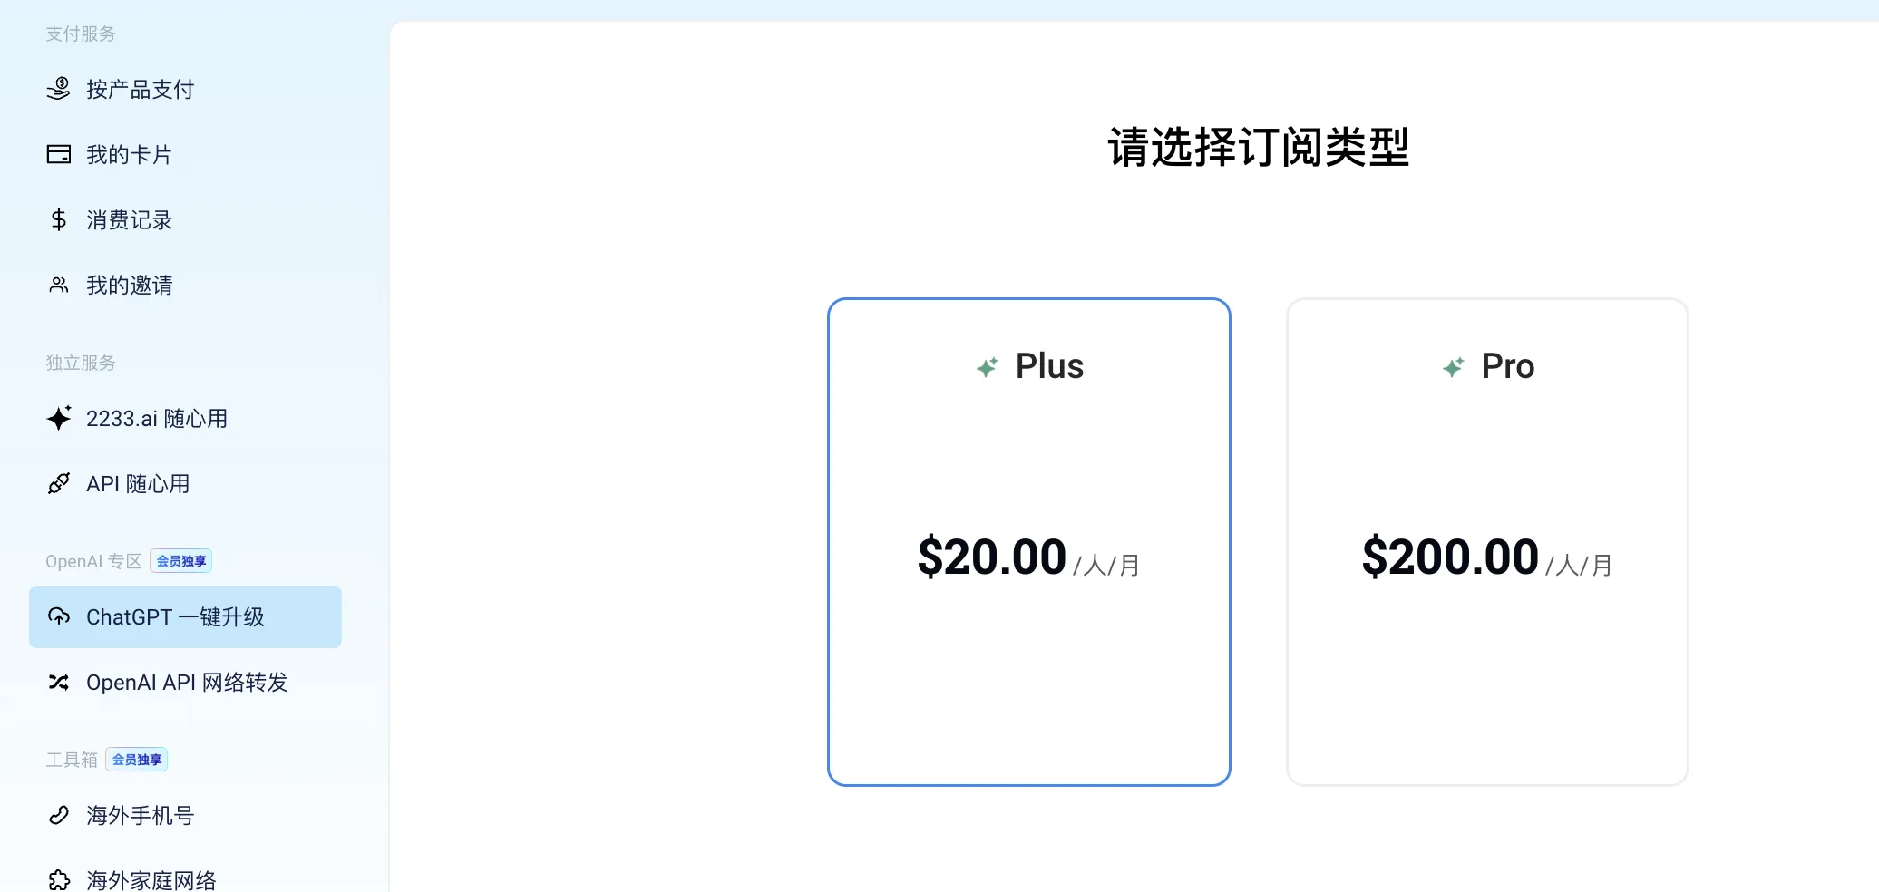Screen dimensions: 1879x892
Task: Click the 海外手机号 phone icon
Action: (58, 815)
